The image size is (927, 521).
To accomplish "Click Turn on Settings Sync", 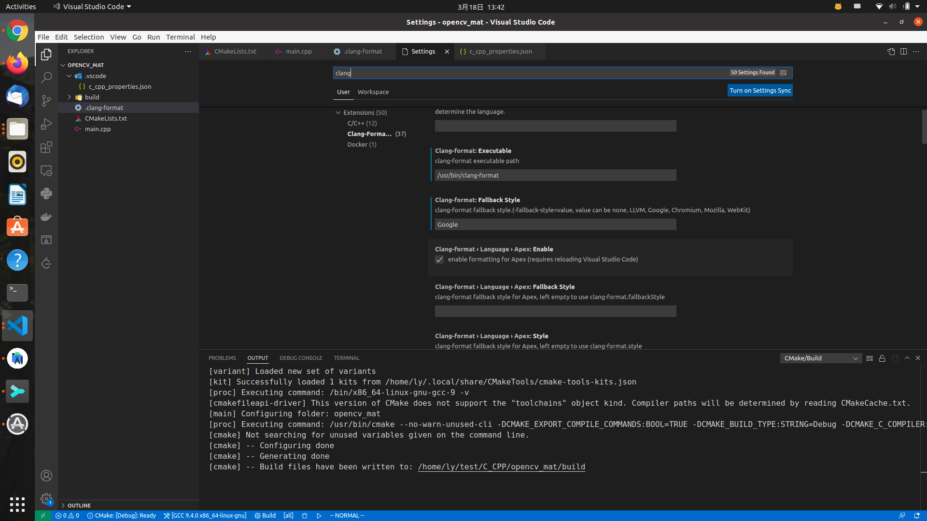I will pos(760,90).
